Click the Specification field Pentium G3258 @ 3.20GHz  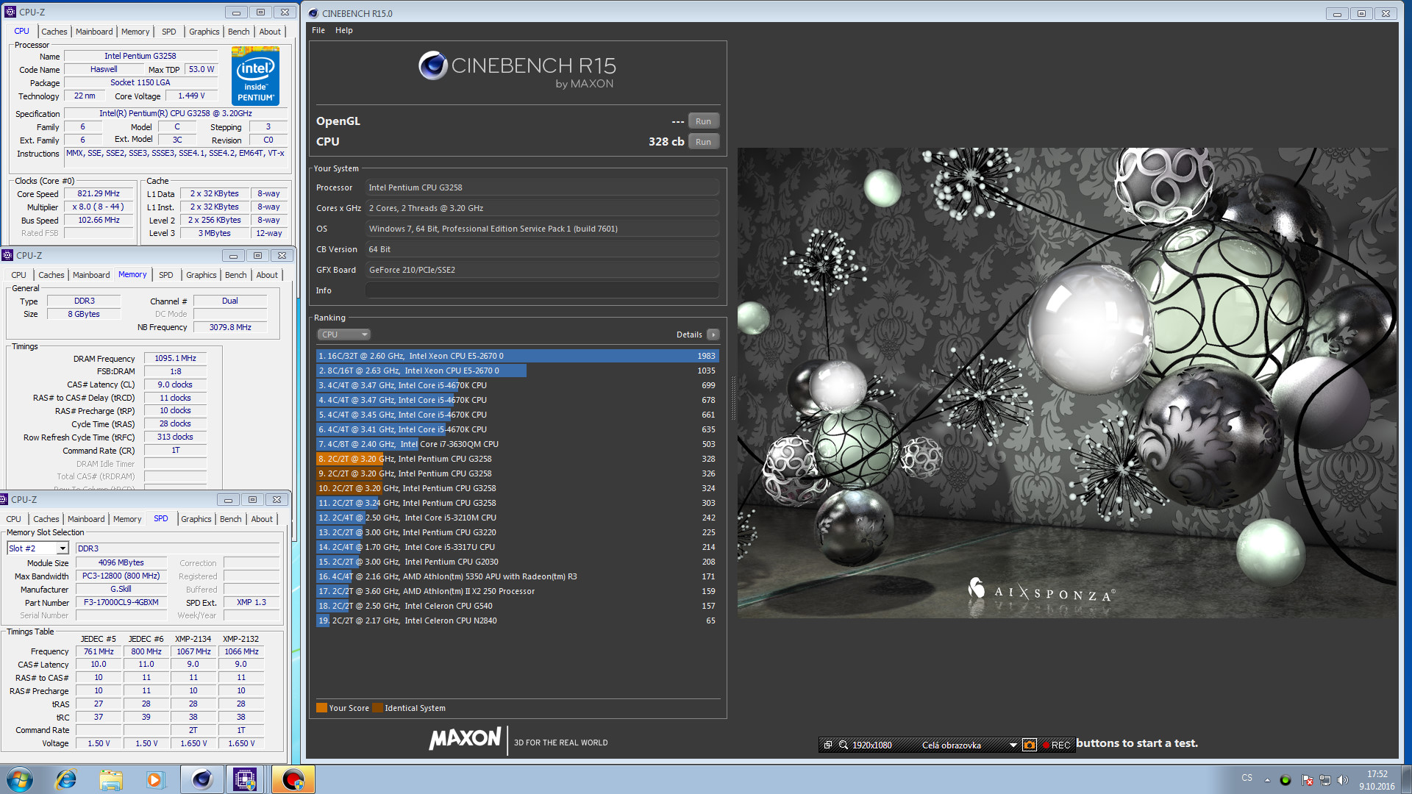click(x=176, y=113)
